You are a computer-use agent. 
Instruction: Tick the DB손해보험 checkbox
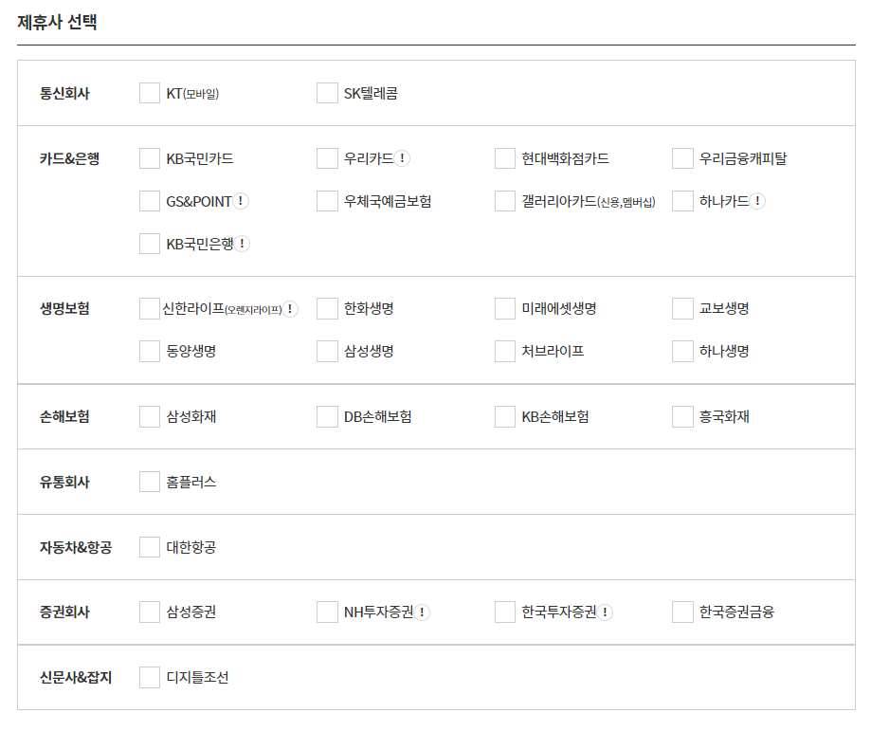(x=327, y=417)
